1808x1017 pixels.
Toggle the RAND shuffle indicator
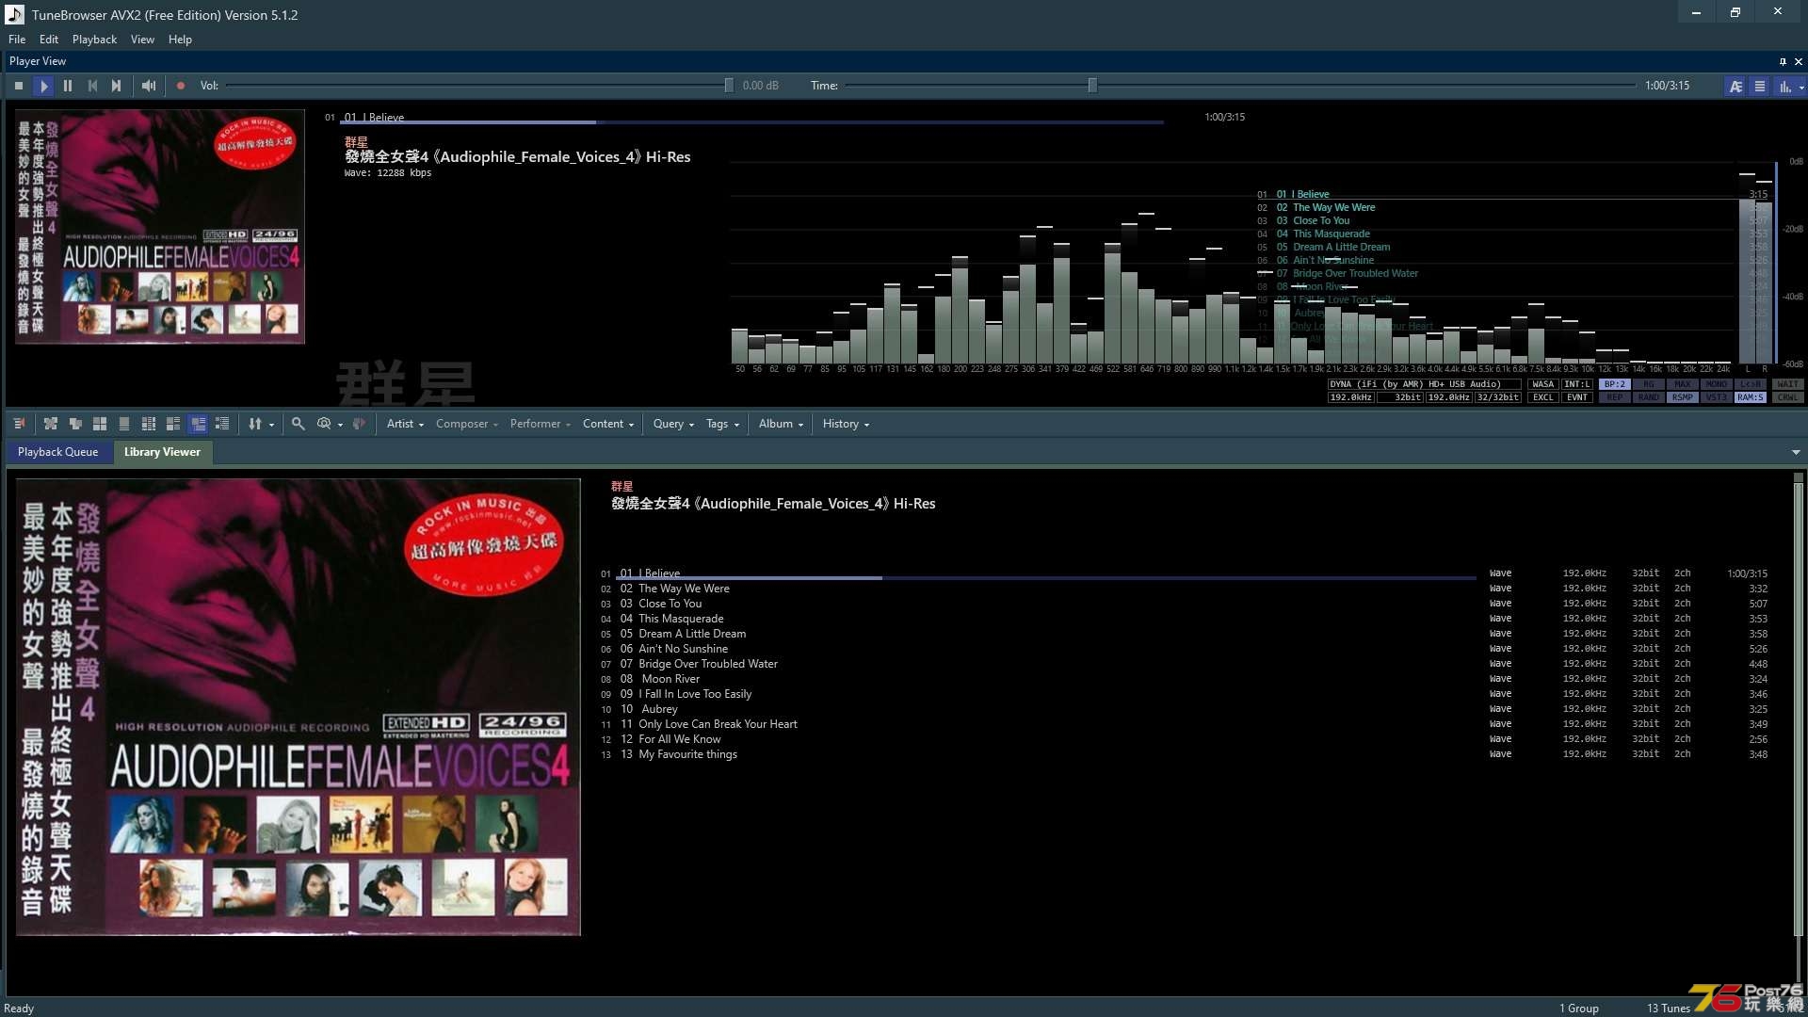coord(1649,397)
